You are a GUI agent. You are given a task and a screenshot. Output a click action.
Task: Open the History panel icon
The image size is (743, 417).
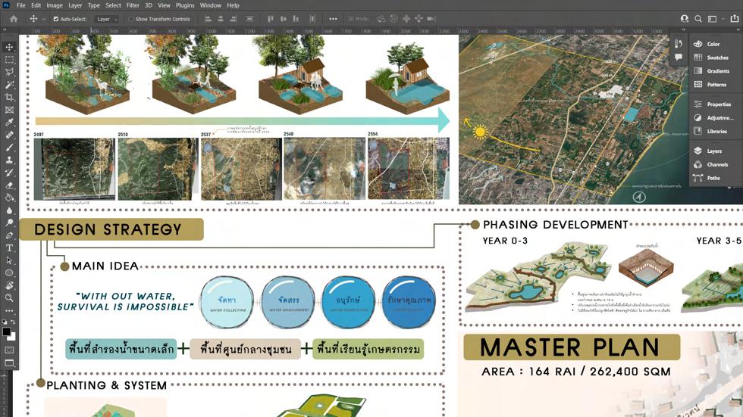click(679, 43)
